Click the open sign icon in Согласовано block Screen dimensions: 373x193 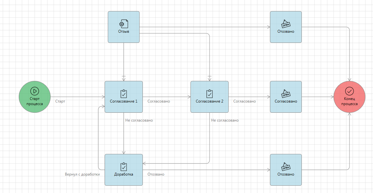point(286,94)
